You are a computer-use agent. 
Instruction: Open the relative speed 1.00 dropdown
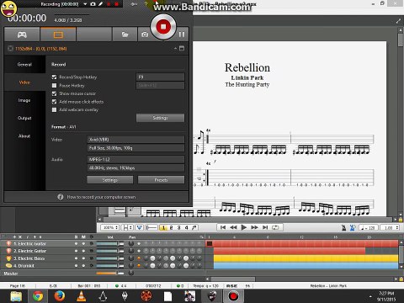390,228
